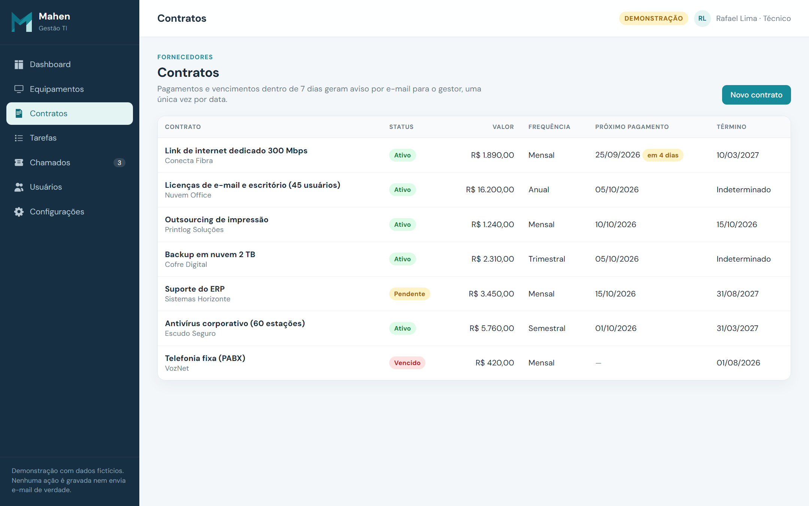Click the DEMONSTRAÇÃO badge

click(x=653, y=18)
